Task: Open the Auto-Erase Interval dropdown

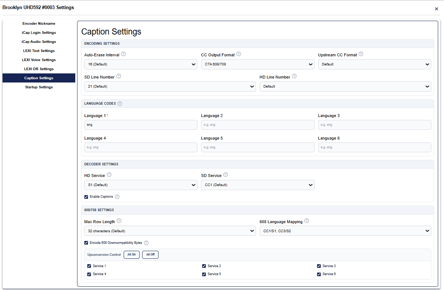Action: click(x=141, y=64)
